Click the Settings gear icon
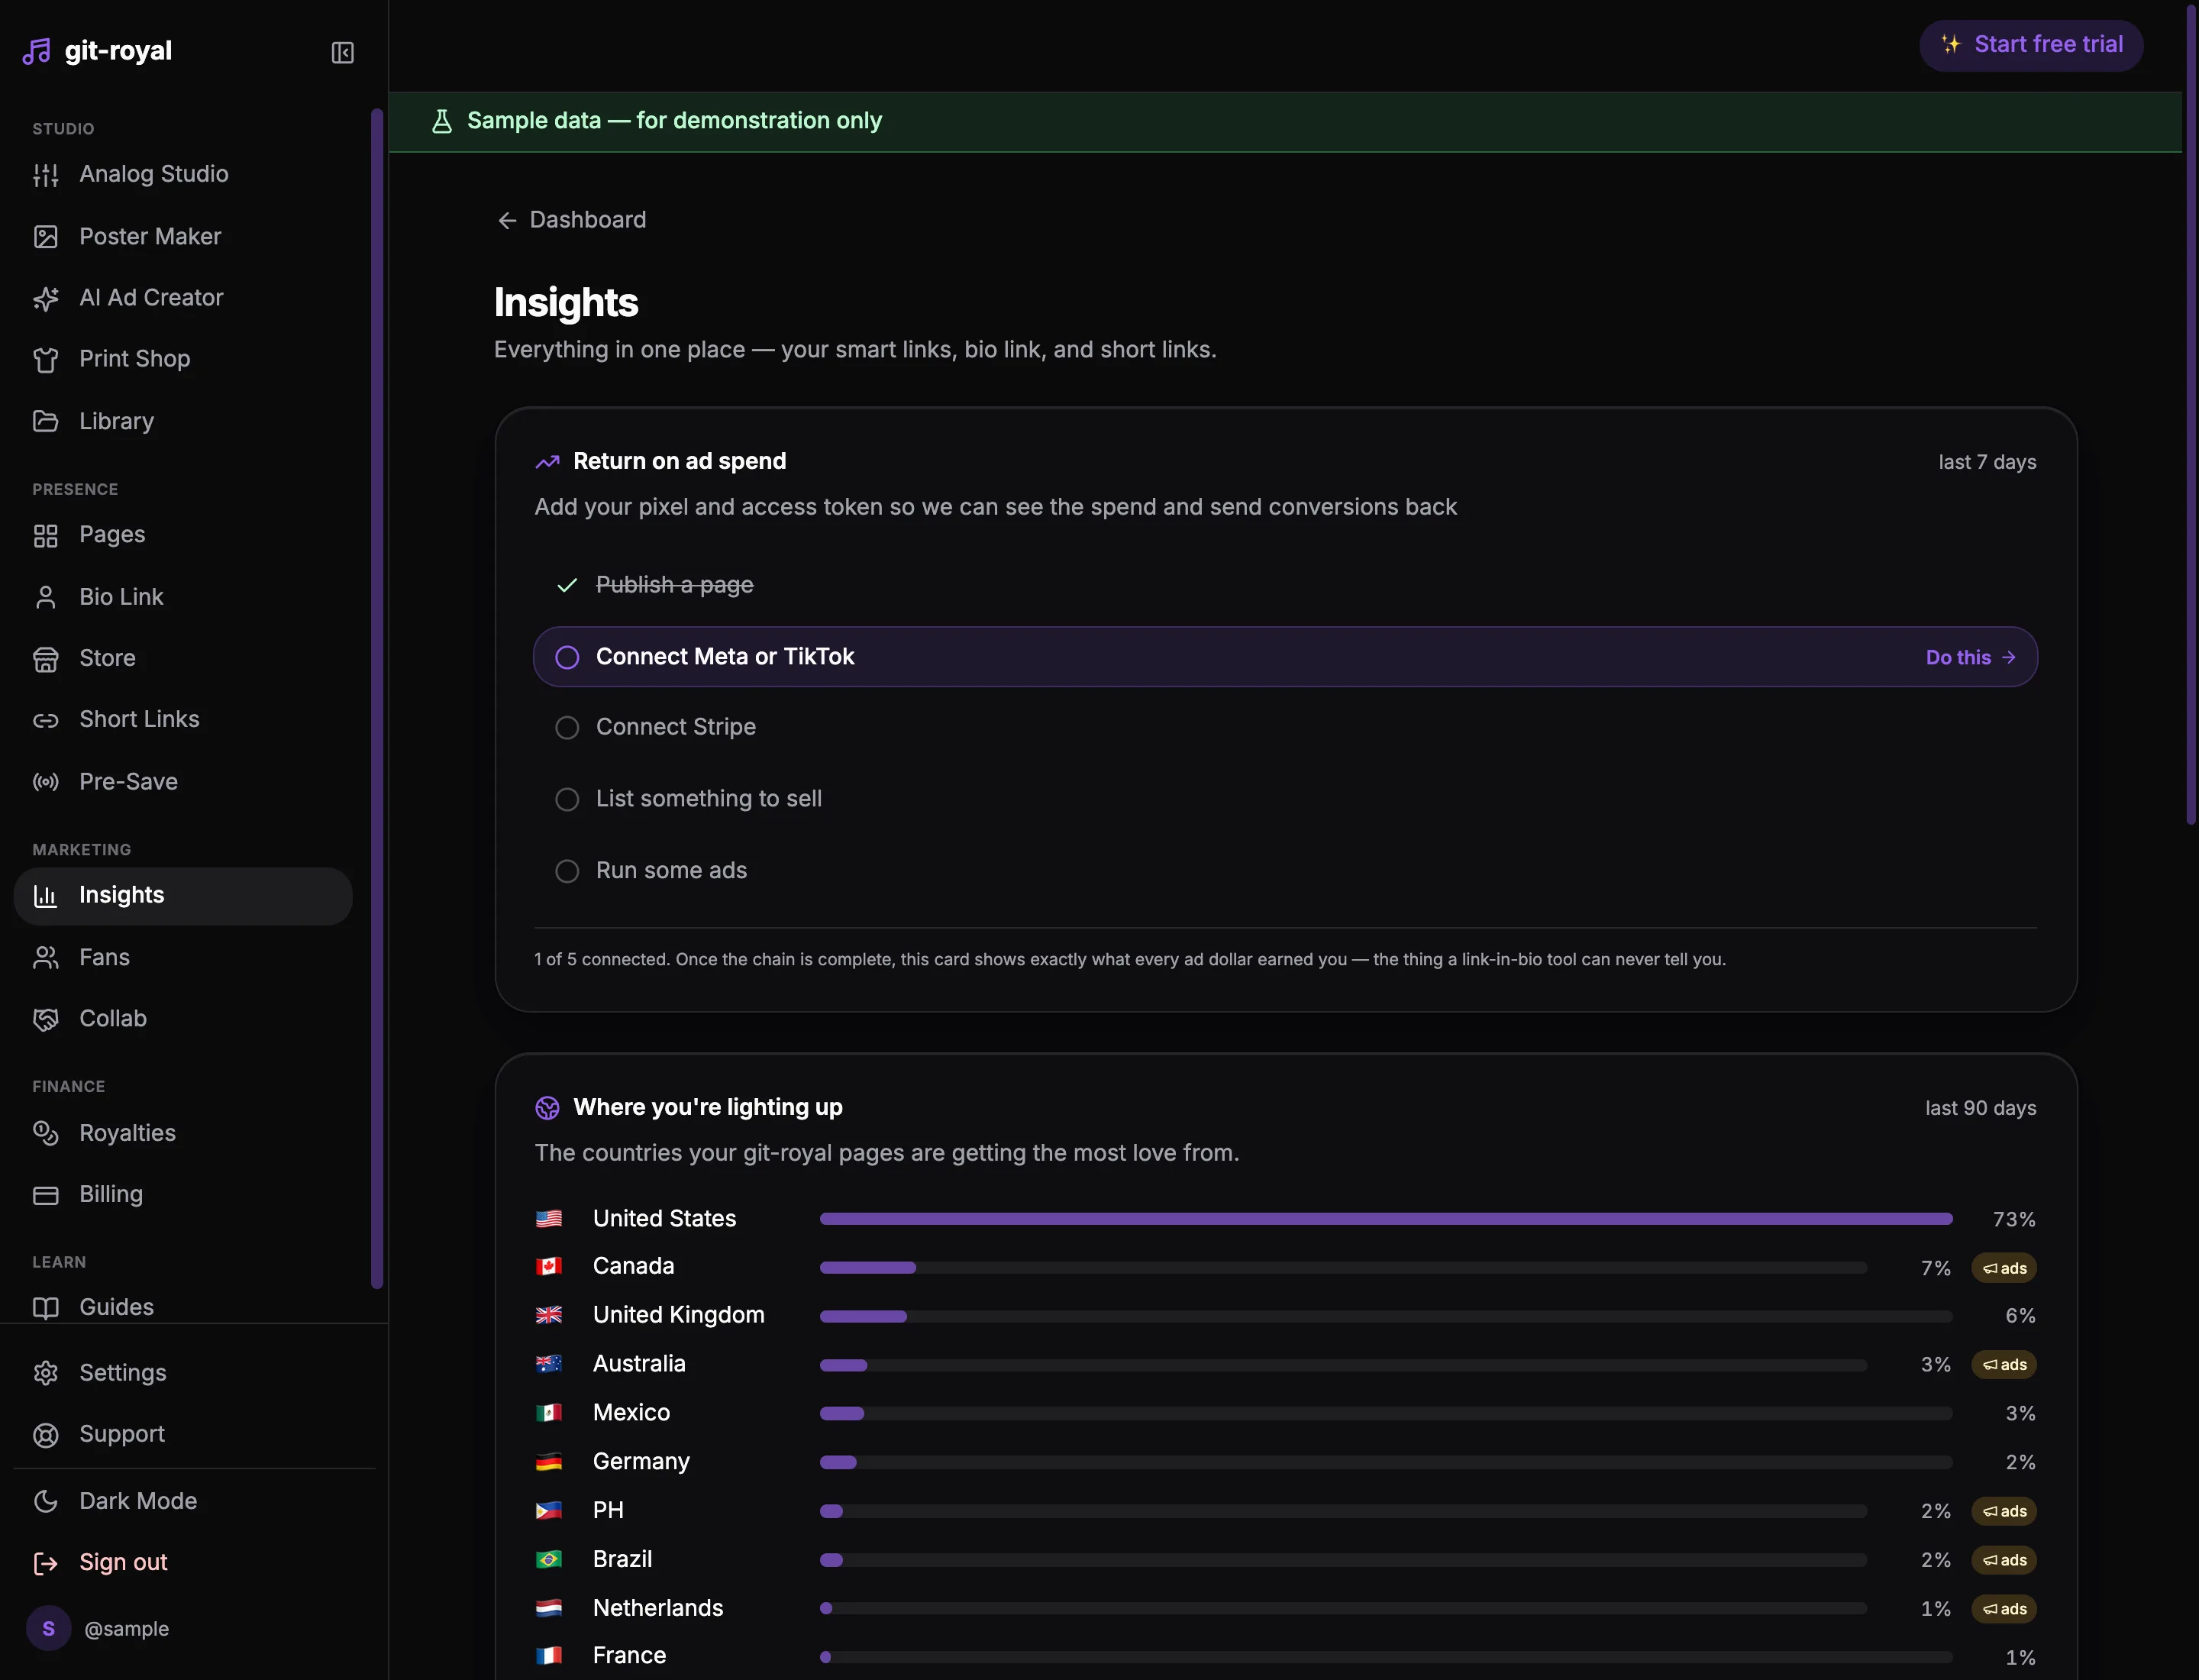The width and height of the screenshot is (2199, 1680). pos(45,1373)
